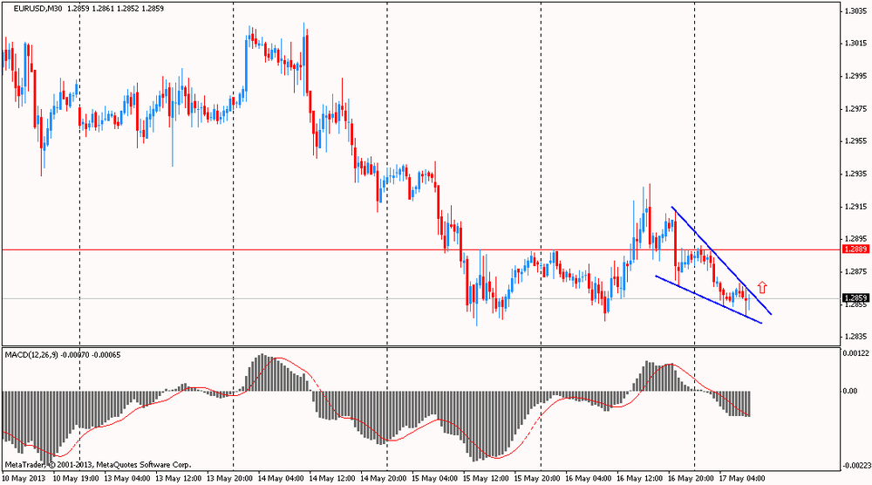
Task: Click the MACD(12,26,9) indicator label
Action: 31,355
